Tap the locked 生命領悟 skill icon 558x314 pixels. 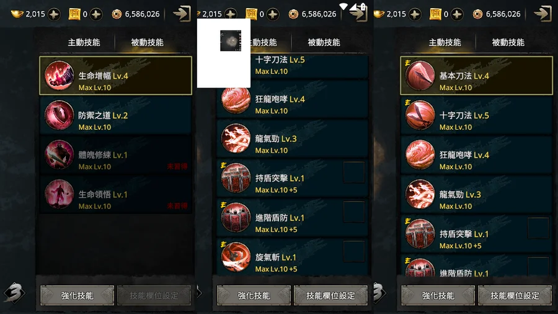click(x=59, y=194)
